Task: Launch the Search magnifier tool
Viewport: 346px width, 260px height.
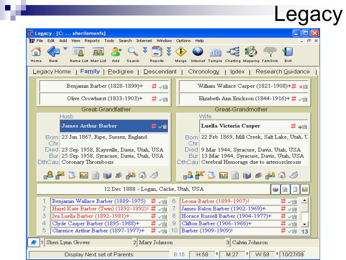Action: point(133,52)
